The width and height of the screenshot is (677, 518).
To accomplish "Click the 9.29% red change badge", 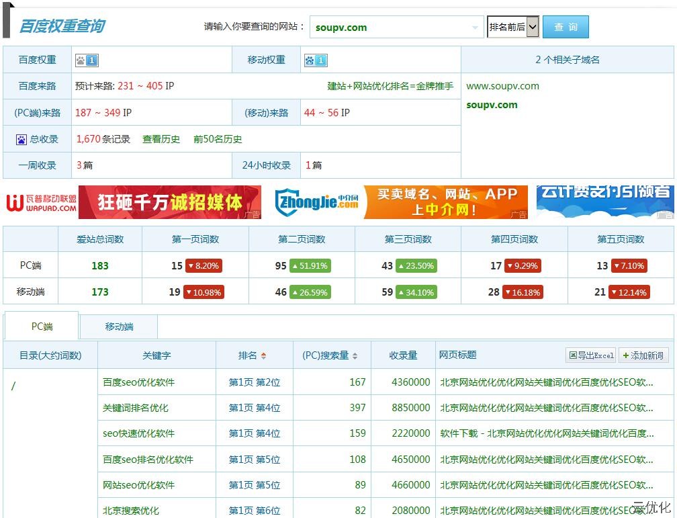I will [523, 265].
